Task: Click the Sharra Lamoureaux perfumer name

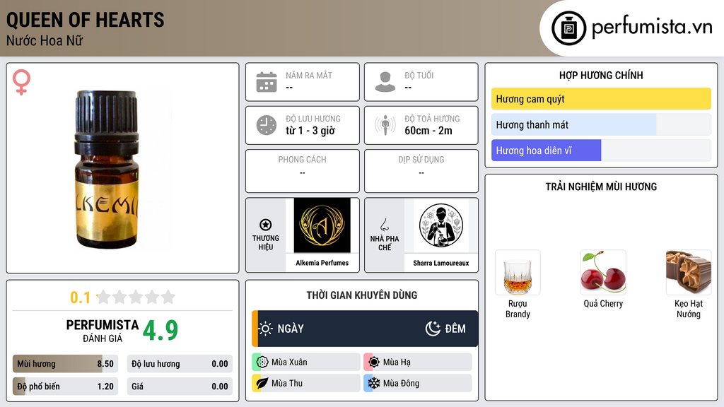Action: point(441,263)
